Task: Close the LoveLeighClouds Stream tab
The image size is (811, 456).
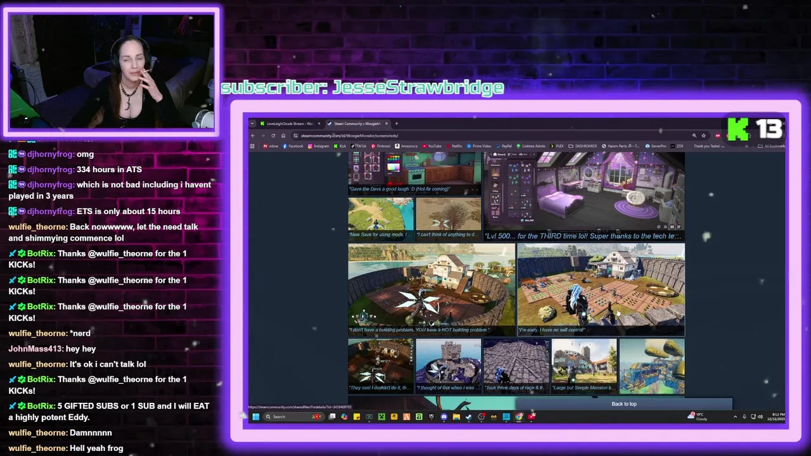Action: (319, 123)
